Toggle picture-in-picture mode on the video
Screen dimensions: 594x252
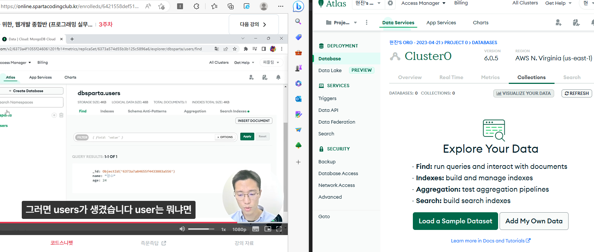pos(268,229)
